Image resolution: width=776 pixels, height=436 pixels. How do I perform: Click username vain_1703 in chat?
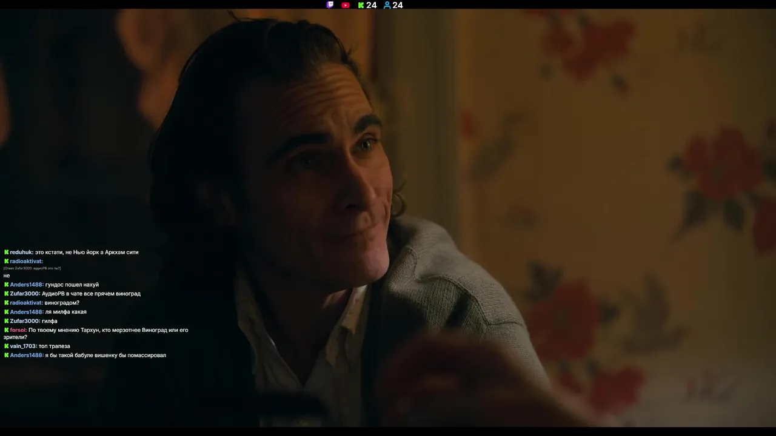pos(24,346)
